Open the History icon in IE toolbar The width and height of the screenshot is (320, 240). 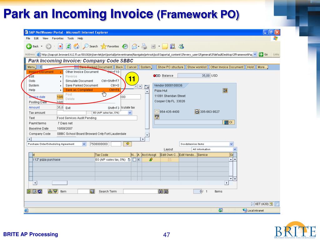pyautogui.click(x=125, y=47)
